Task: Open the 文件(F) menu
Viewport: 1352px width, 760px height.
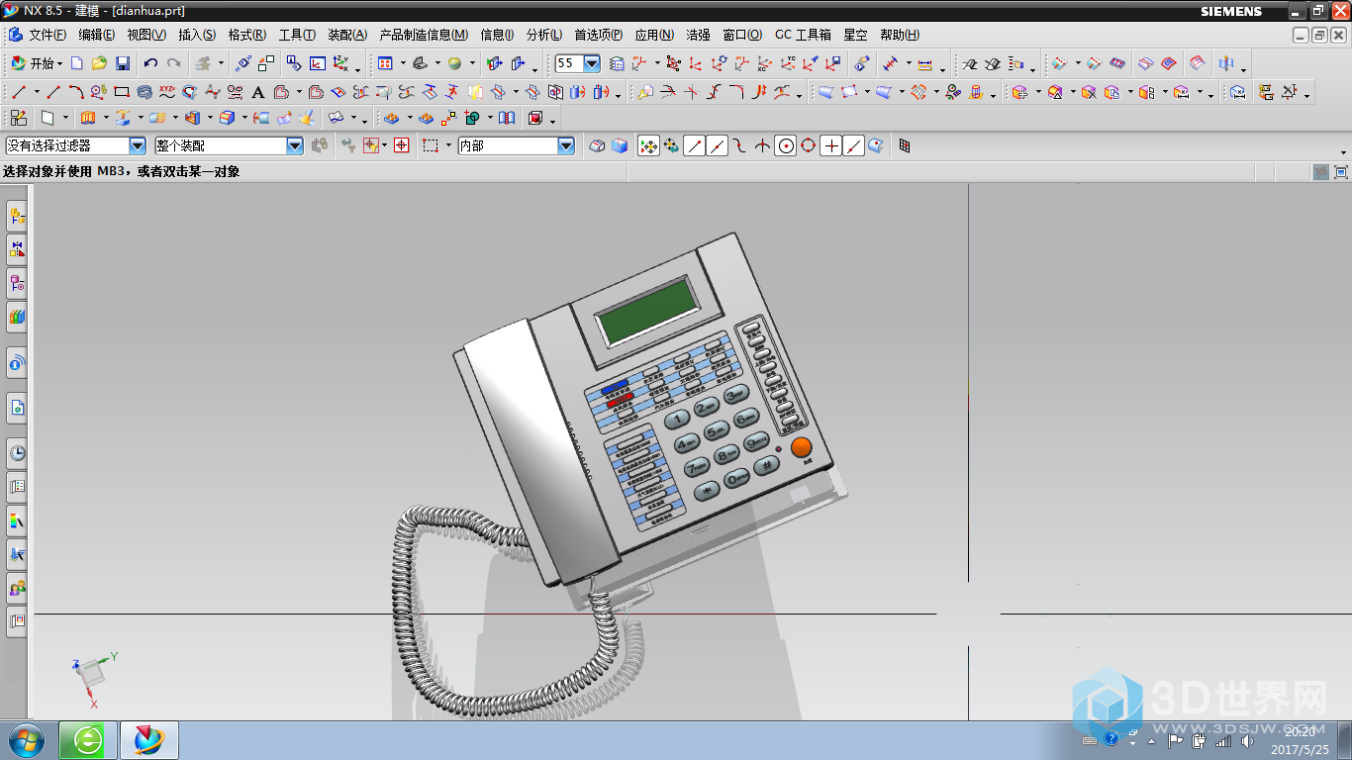Action: coord(48,35)
